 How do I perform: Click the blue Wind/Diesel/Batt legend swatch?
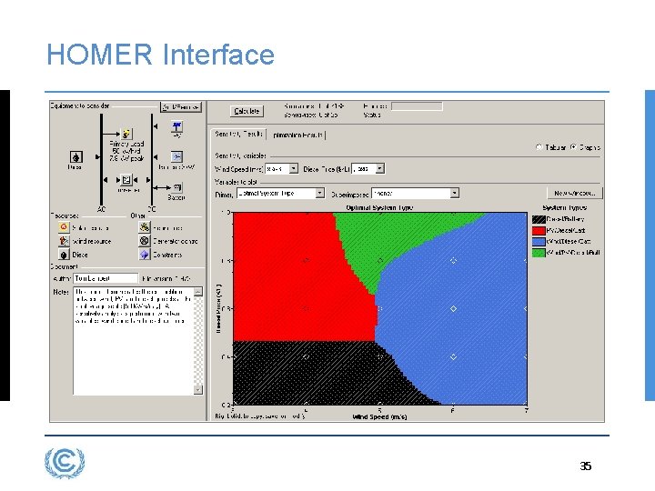click(539, 242)
